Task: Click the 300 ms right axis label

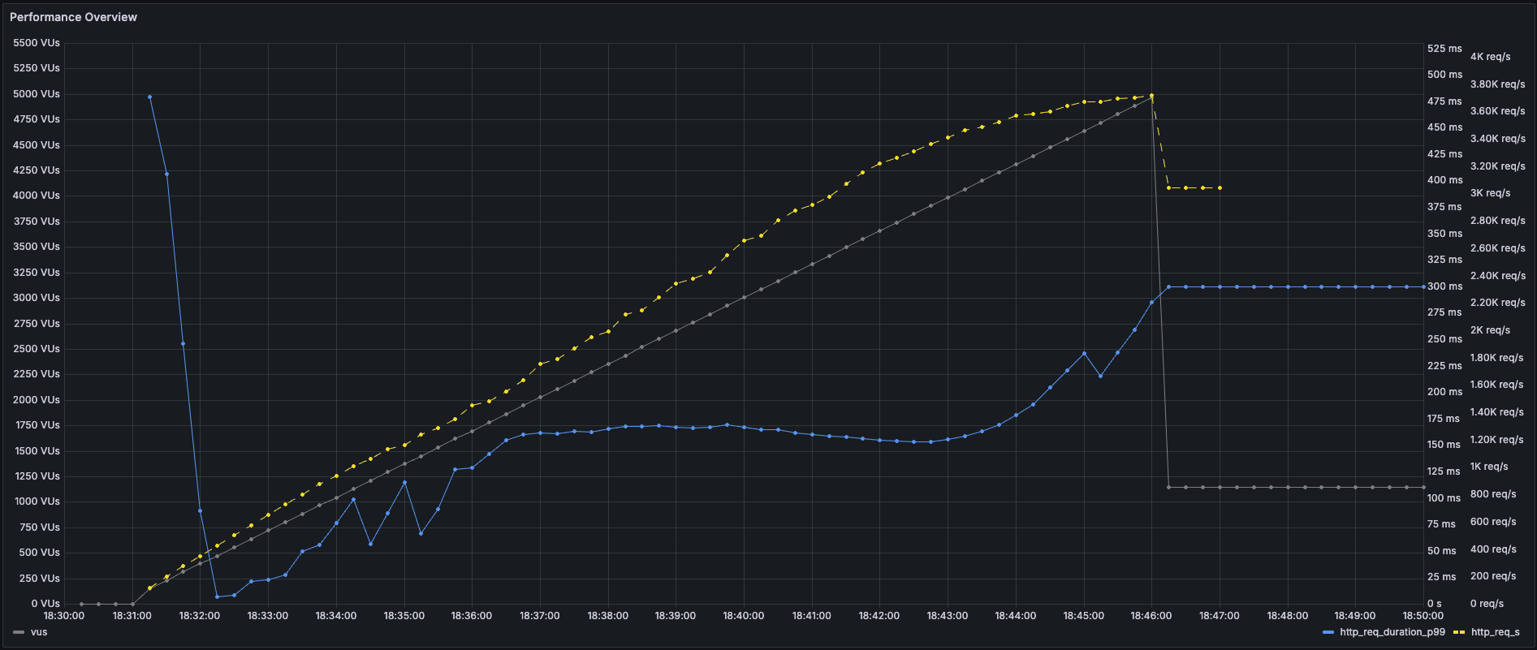Action: click(1444, 286)
